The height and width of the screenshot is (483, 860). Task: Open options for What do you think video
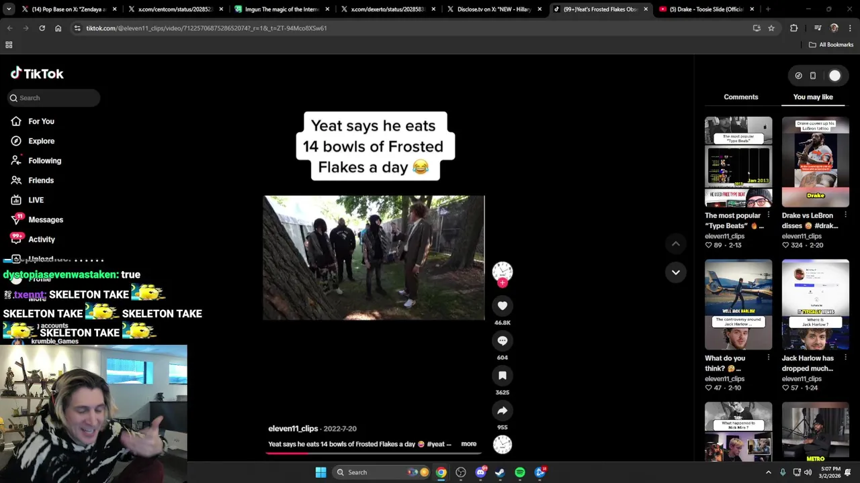[x=768, y=358]
